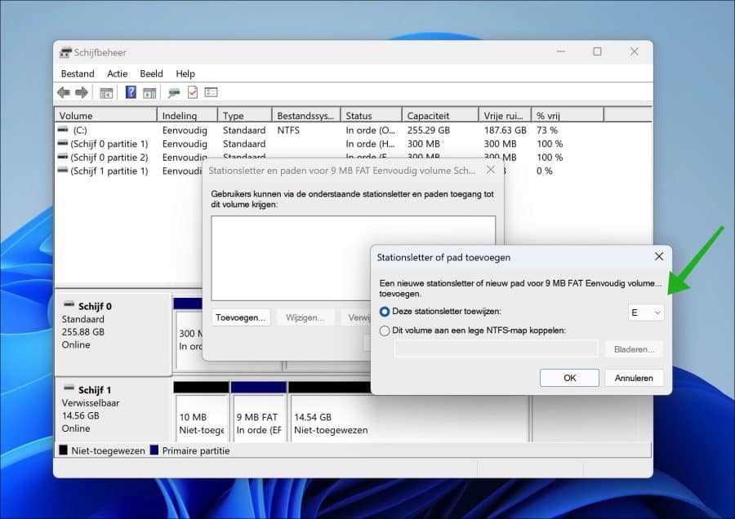
Task: Sort by the Volume column header
Action: coord(106,115)
